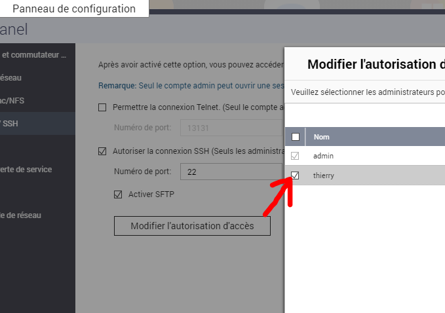Uncheck the Activer SFTP option
This screenshot has height=313, width=445.
click(x=119, y=194)
